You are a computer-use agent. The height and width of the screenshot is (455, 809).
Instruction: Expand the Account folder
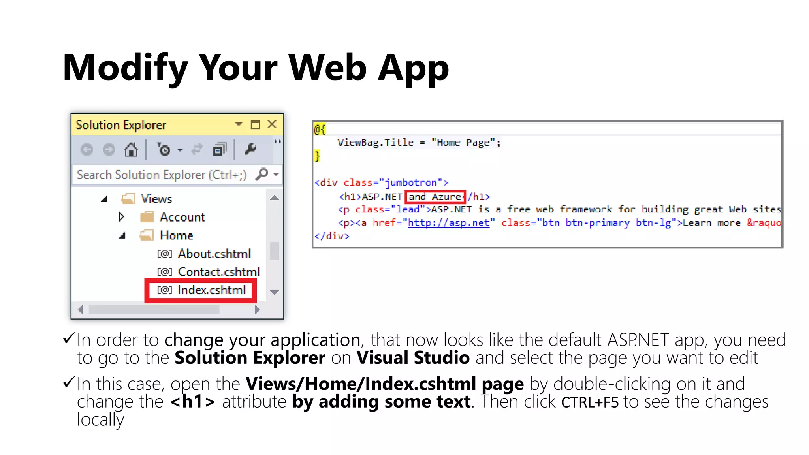(x=122, y=217)
